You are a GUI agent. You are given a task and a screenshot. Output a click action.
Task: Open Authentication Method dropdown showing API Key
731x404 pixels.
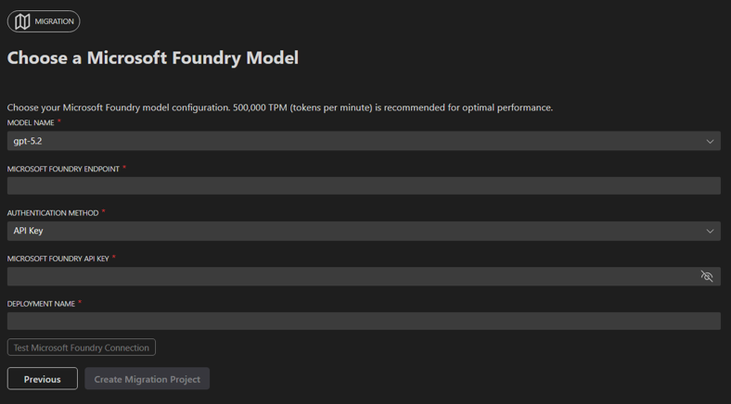click(364, 231)
